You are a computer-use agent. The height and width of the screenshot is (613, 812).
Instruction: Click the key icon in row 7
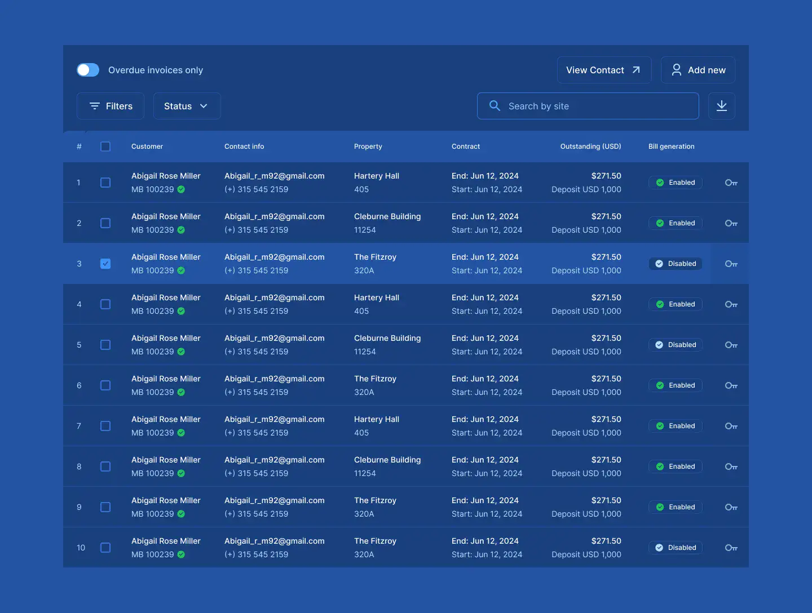[x=731, y=426]
